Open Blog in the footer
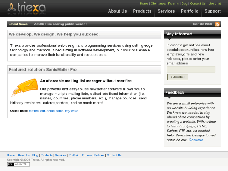This screenshot has width=228, height=171. [35, 155]
